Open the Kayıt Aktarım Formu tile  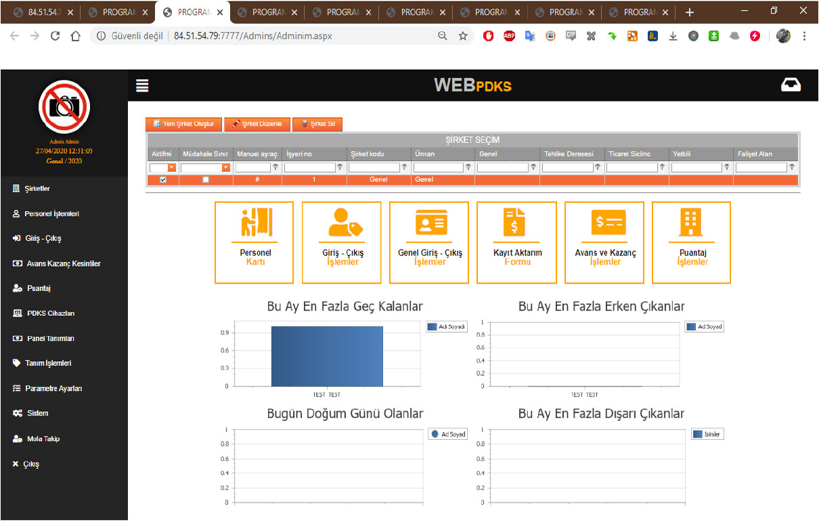pos(517,242)
